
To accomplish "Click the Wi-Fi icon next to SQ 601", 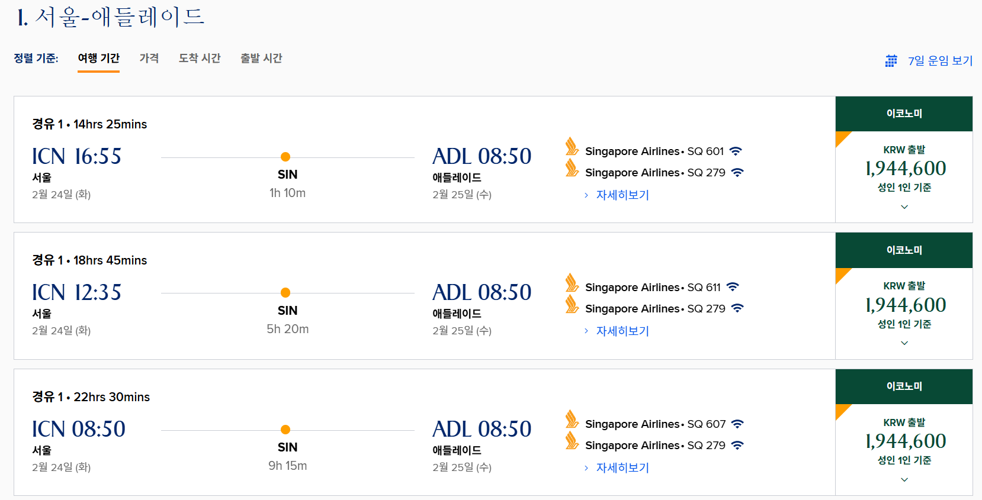I will (x=736, y=151).
